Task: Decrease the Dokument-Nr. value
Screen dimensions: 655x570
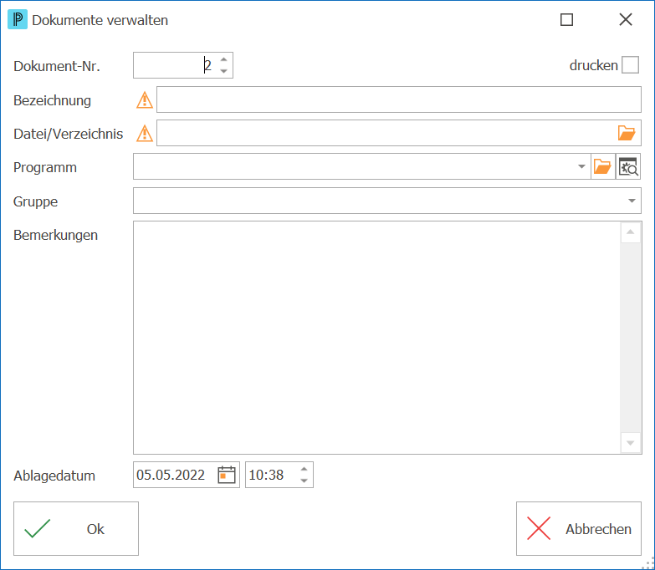Action: (x=224, y=71)
